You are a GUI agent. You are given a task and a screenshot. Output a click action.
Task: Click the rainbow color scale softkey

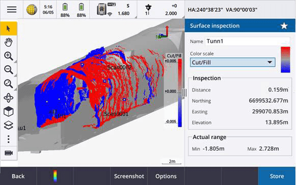point(55,176)
